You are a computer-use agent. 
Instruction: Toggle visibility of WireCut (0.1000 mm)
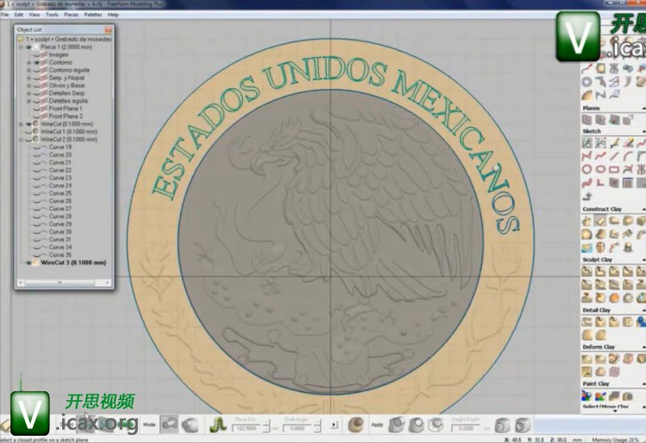[x=28, y=124]
